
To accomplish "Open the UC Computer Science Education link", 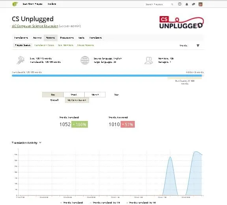I will tap(35, 26).
